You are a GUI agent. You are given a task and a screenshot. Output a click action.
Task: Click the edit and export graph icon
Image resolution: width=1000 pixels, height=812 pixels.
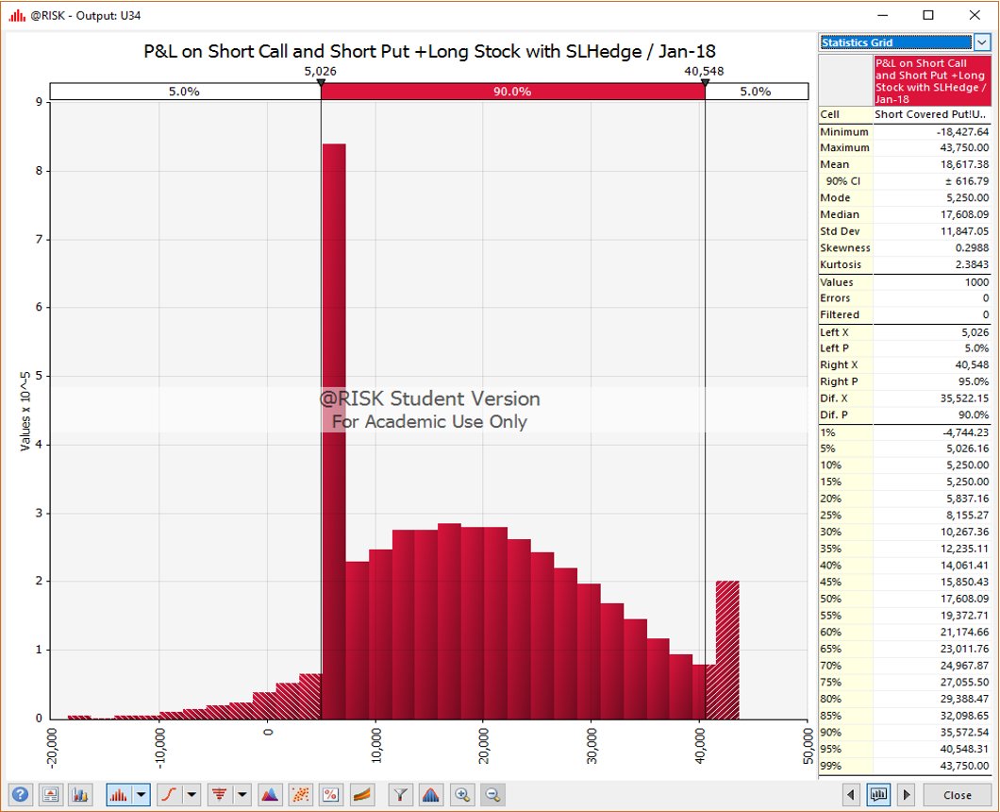50,795
